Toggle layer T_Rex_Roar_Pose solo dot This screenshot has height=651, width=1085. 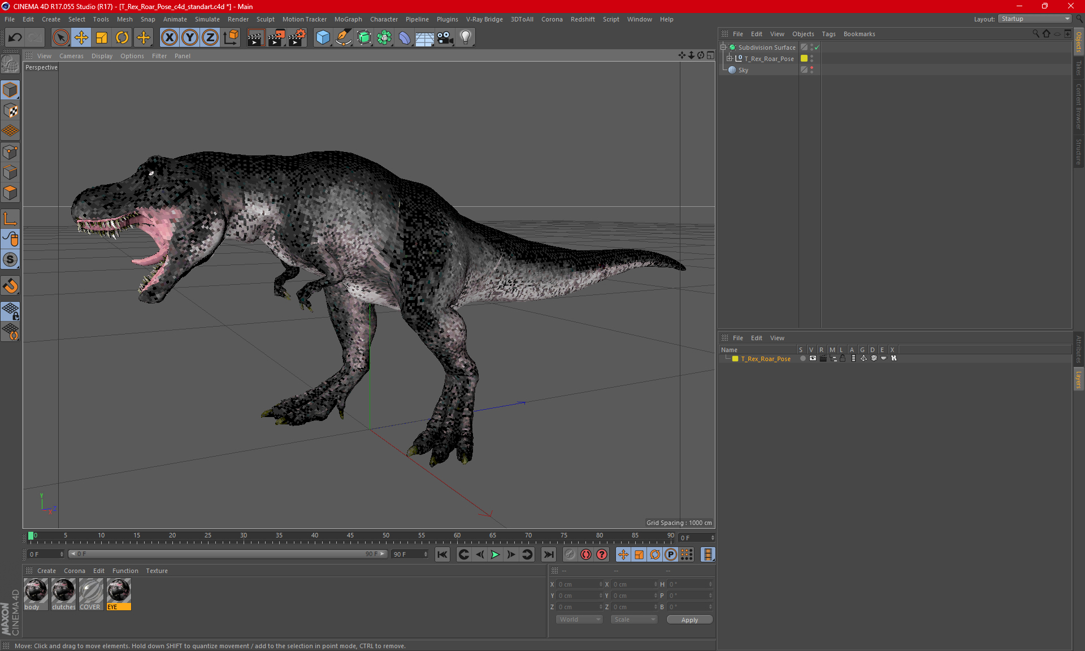(x=802, y=358)
